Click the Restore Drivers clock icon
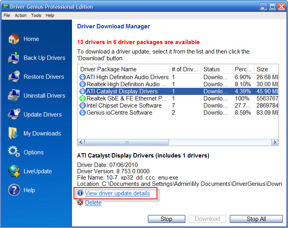 14,76
